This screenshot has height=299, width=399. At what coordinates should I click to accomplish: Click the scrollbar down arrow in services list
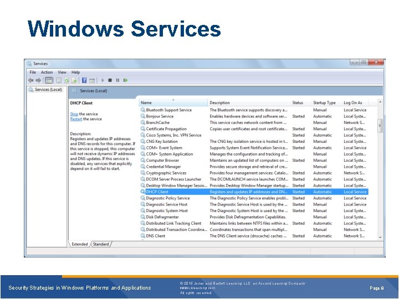[380, 237]
